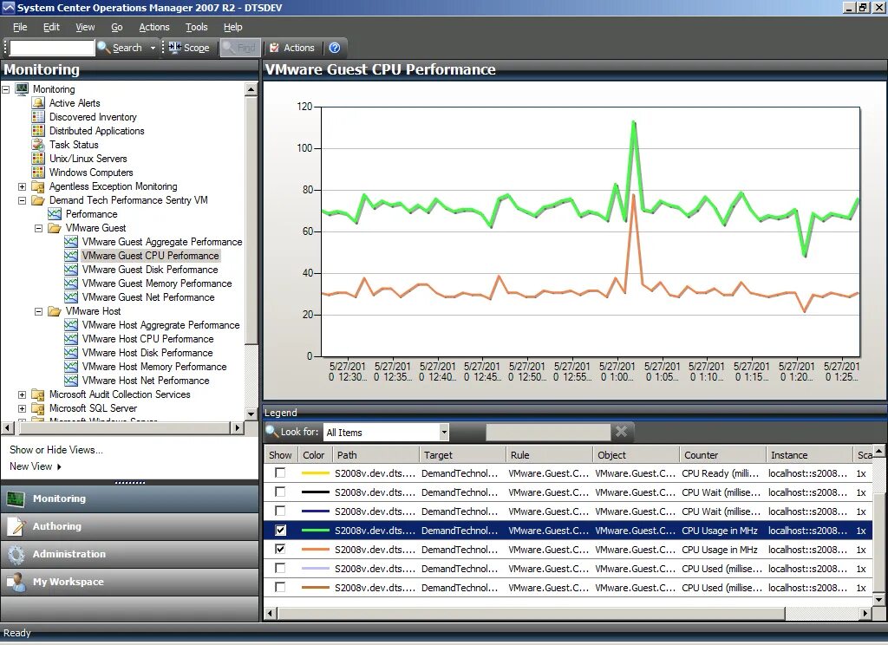Click VMware Host Aggregrate Performance chart icon

point(71,325)
